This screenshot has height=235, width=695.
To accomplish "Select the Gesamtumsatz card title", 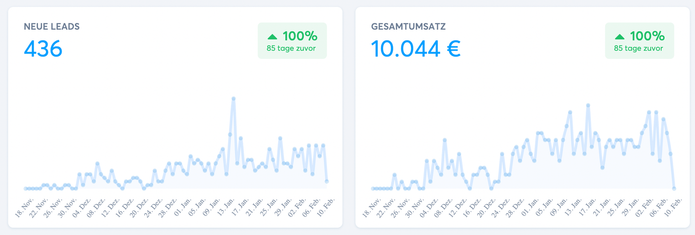I will point(408,27).
